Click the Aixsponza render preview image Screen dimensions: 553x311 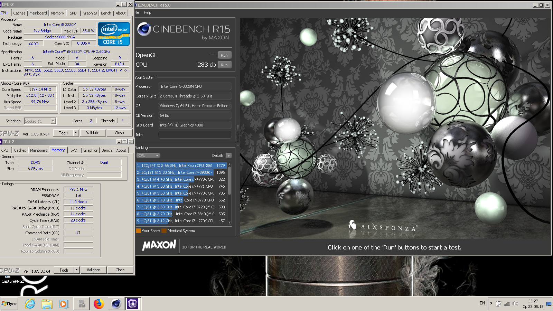point(395,129)
